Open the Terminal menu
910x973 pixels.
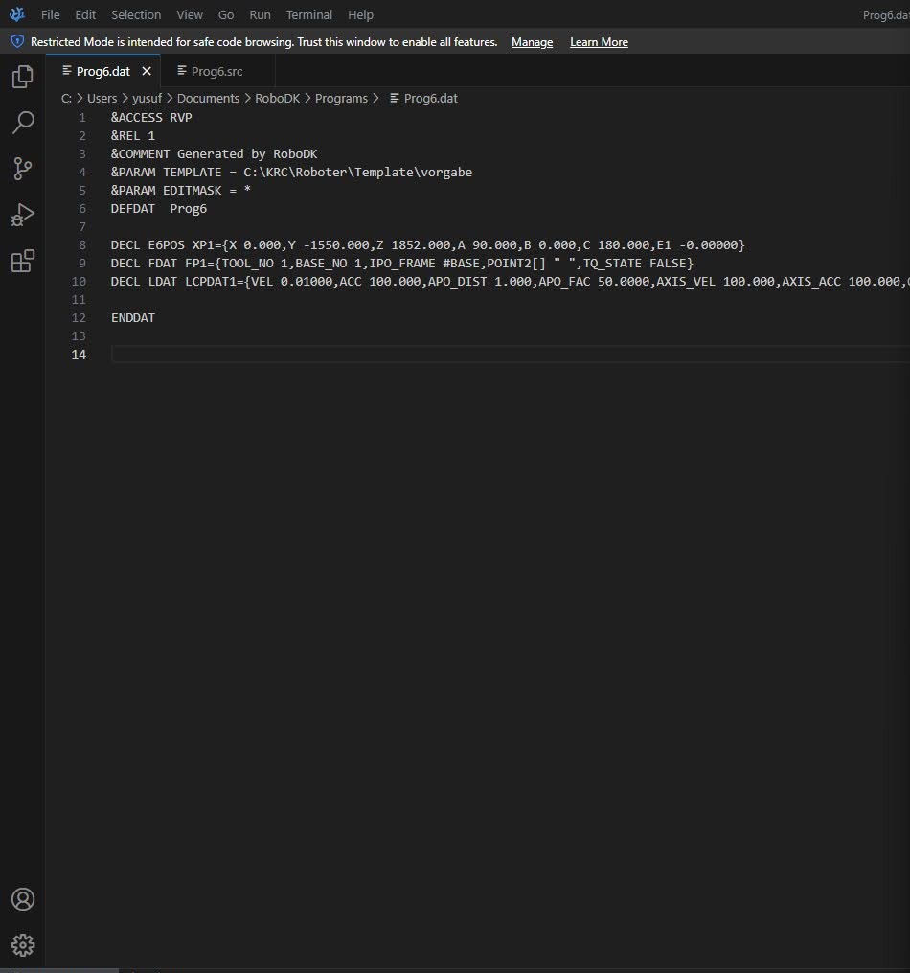(308, 15)
